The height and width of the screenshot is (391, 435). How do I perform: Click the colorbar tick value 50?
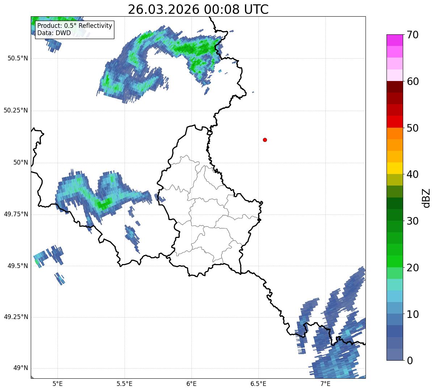coord(413,128)
